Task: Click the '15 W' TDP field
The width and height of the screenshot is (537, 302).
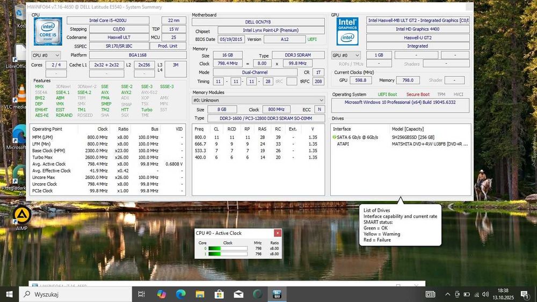Action: [x=173, y=29]
